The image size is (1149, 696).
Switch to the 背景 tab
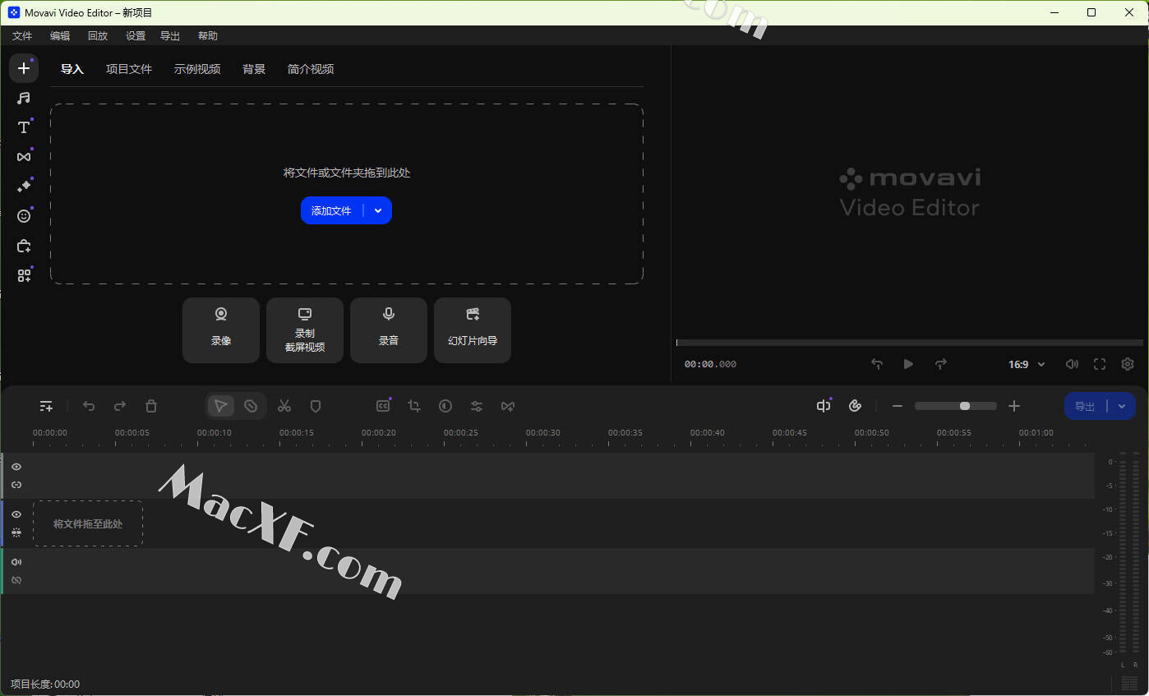click(254, 69)
